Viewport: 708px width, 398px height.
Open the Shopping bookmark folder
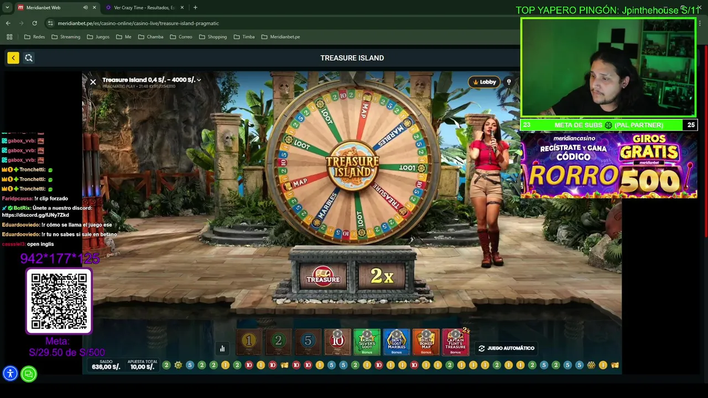click(212, 37)
